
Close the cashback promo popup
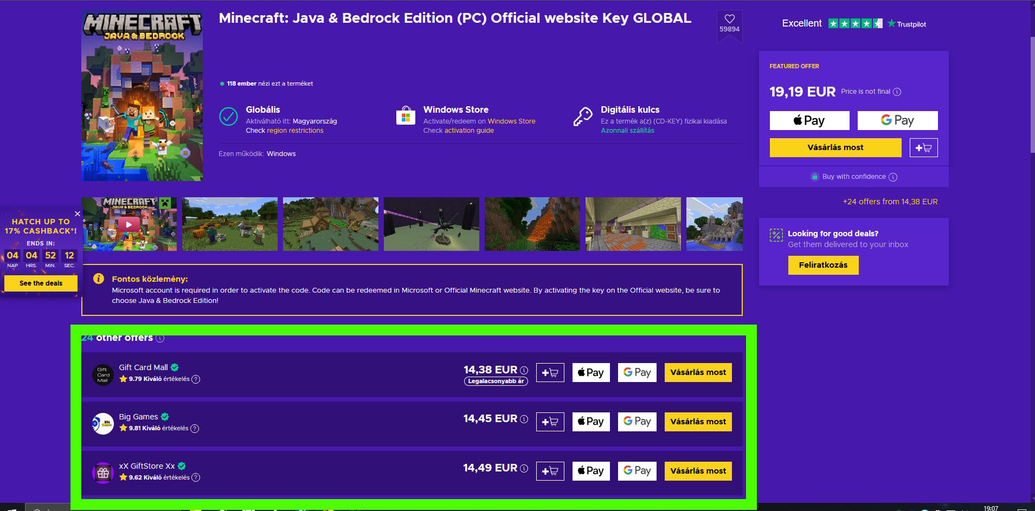78,214
